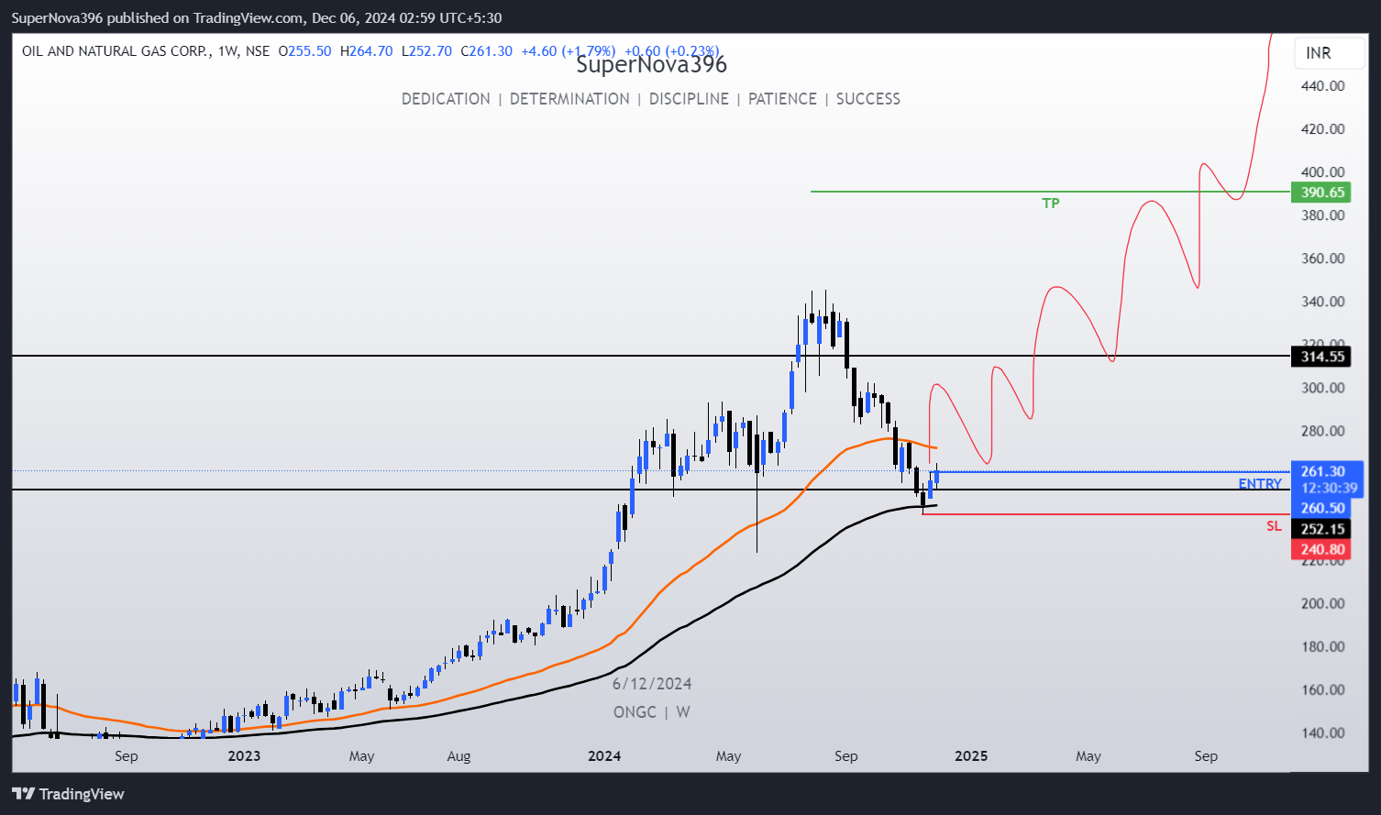Screen dimensions: 1381x815
Task: Click the 400.00 price axis label
Action: click(1322, 172)
